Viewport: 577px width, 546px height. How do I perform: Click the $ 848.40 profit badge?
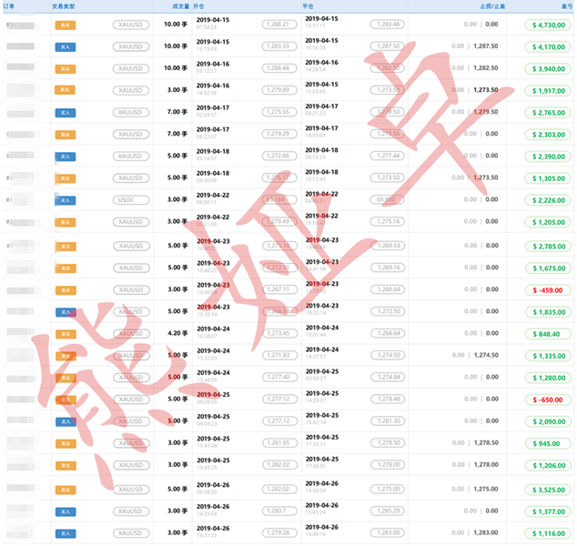[x=548, y=334]
